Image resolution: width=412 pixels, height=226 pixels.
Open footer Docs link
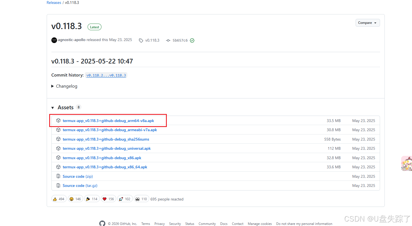(x=224, y=224)
